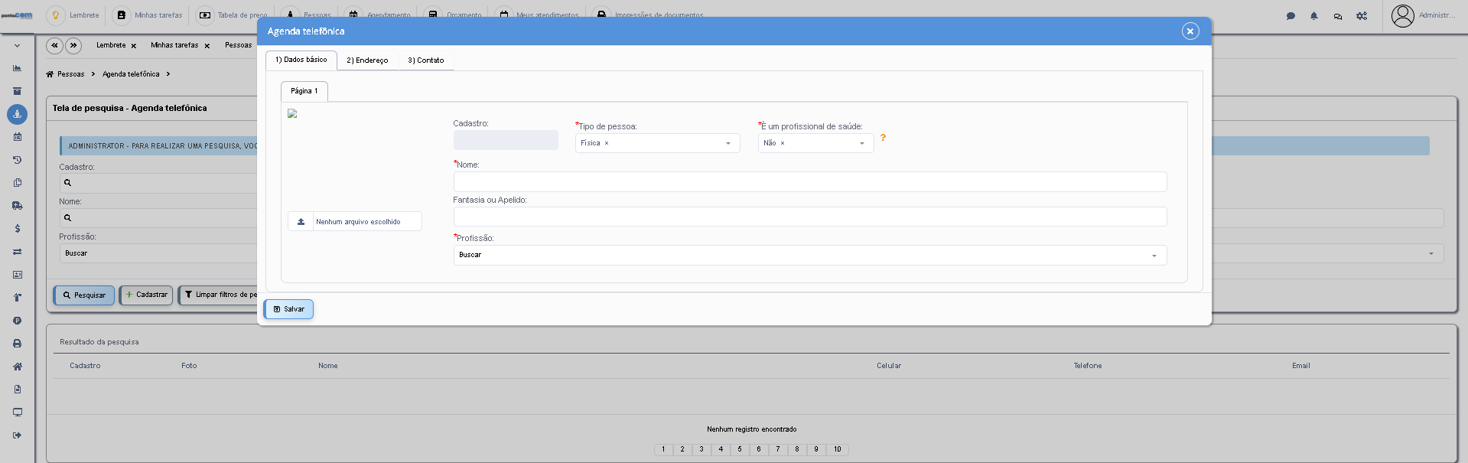Open the printer icon in sidebar
The height and width of the screenshot is (463, 1468).
[x=18, y=344]
